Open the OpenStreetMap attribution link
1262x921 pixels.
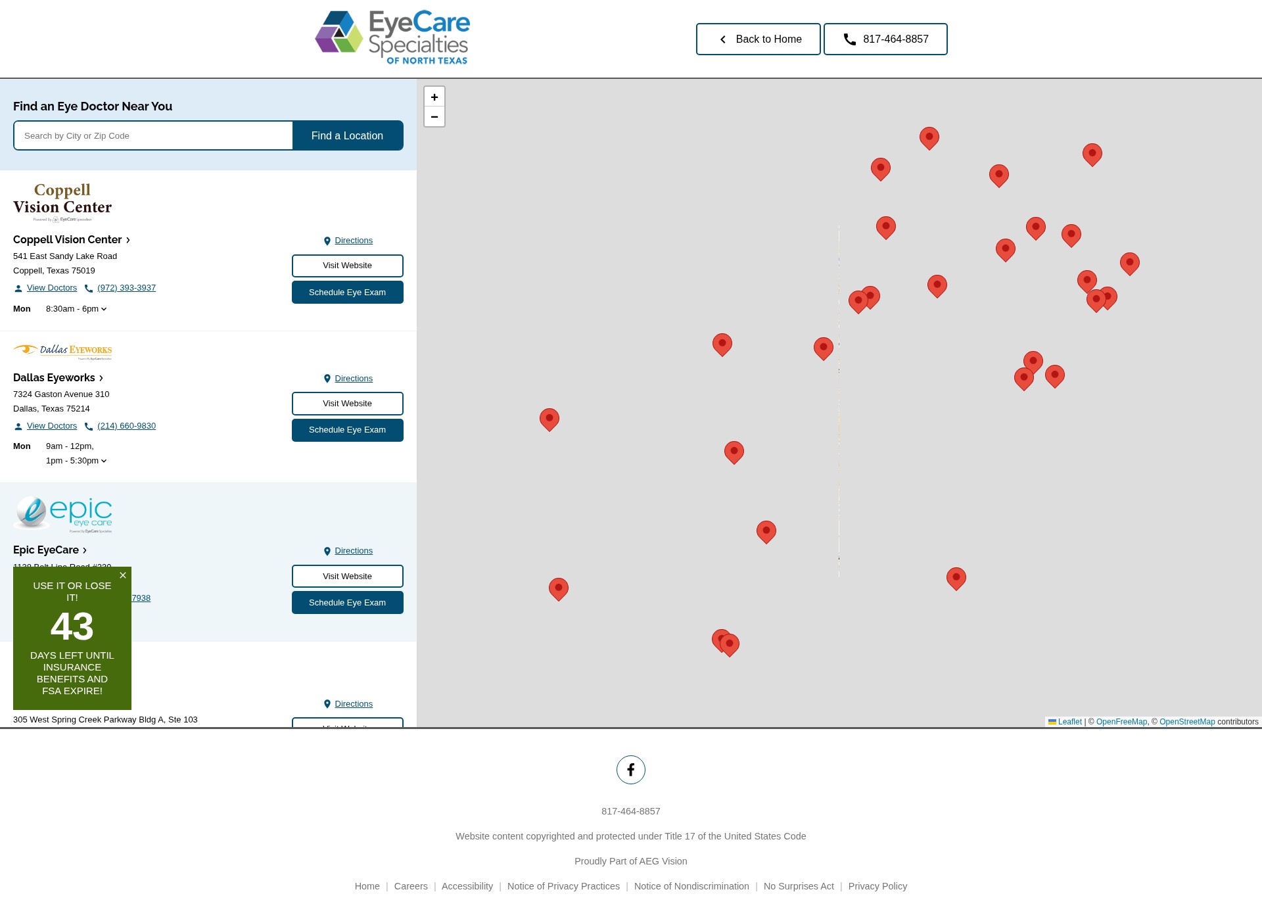tap(1187, 722)
